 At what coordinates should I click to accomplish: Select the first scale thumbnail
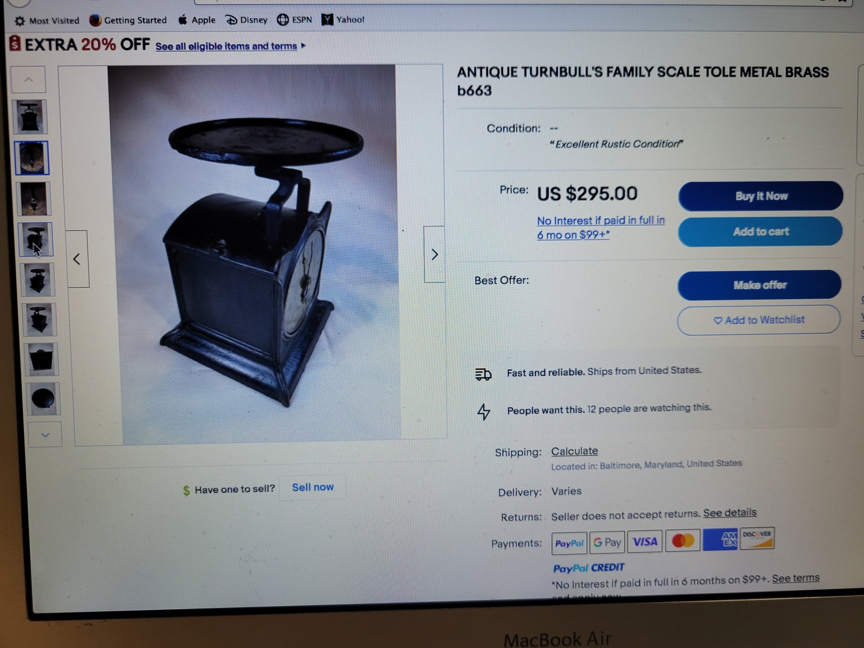[30, 117]
